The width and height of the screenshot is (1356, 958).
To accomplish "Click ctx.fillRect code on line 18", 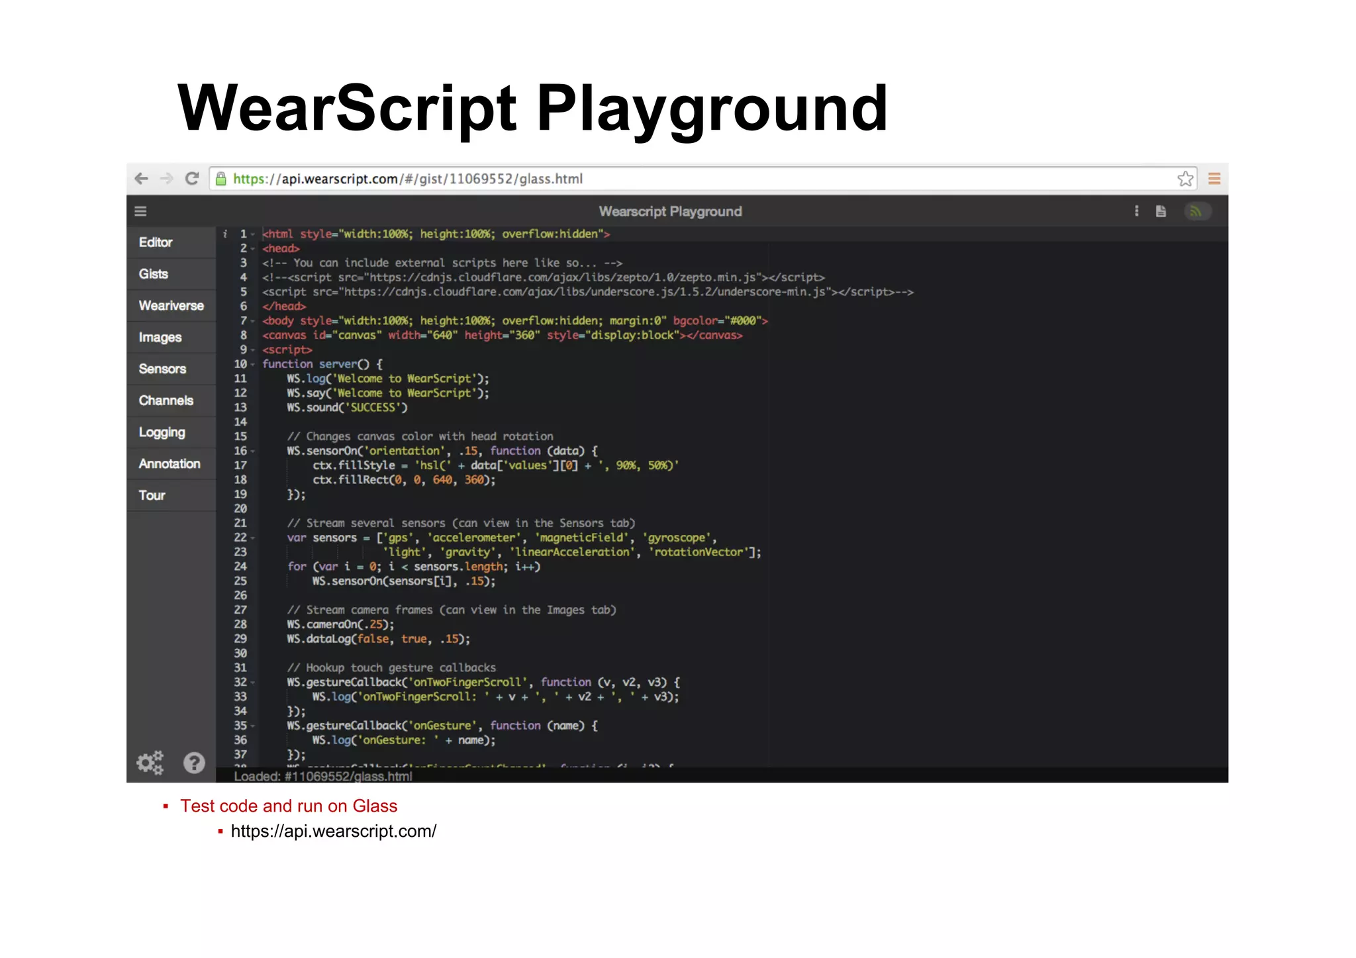I will pyautogui.click(x=404, y=480).
